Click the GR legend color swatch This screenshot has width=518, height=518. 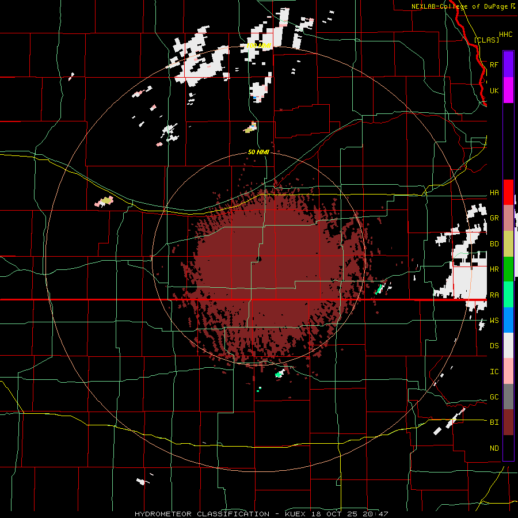coord(508,218)
